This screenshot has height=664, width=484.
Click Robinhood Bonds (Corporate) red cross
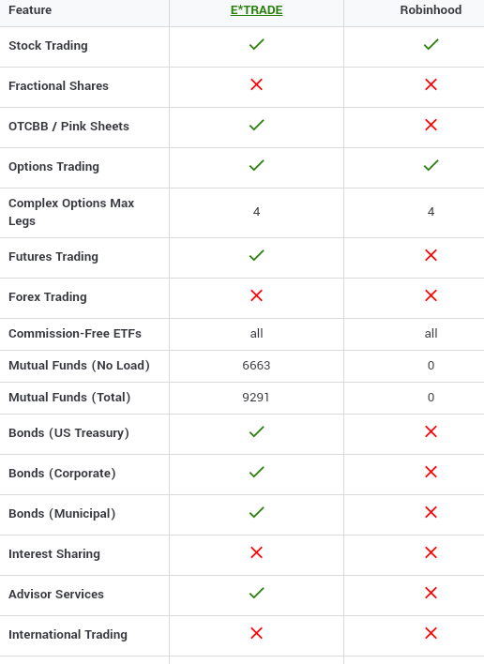click(431, 472)
